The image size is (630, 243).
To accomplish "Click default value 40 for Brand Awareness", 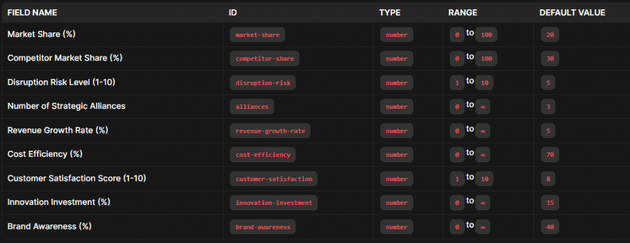I will click(x=550, y=227).
